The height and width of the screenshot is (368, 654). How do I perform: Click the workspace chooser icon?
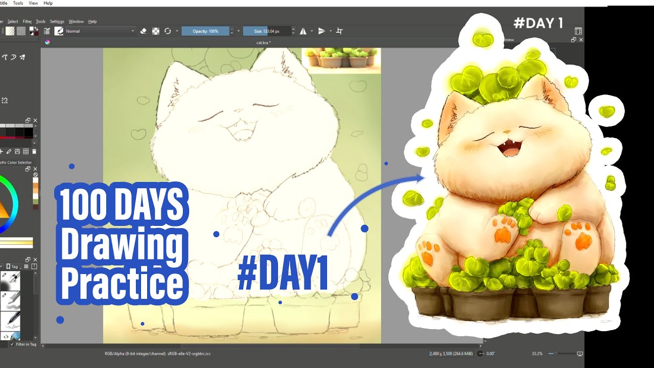(578, 31)
